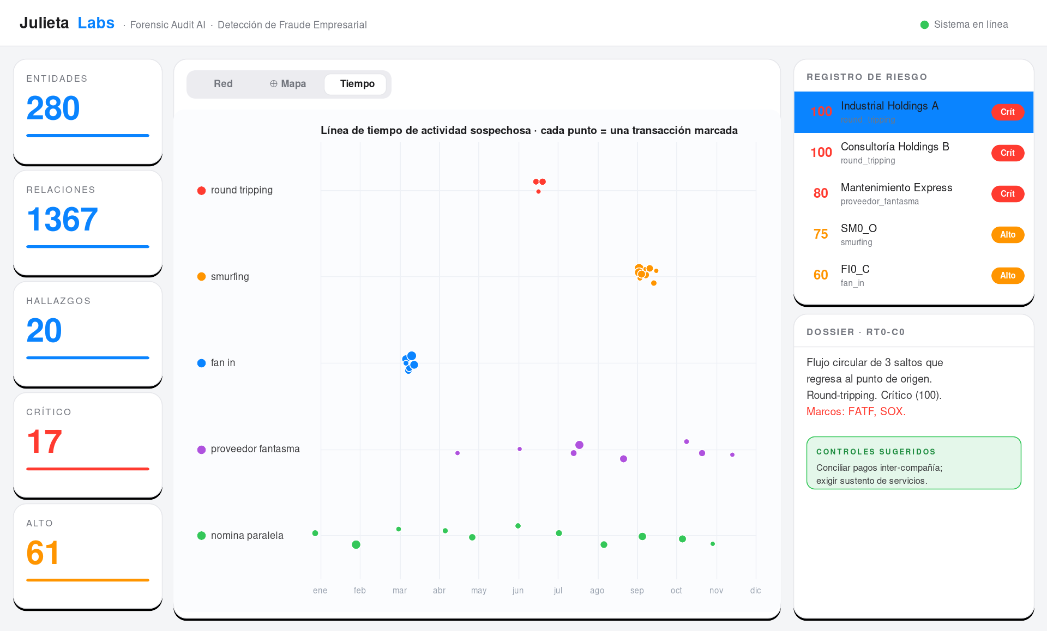Click the purple proveedor fantasma legend dot
This screenshot has width=1047, height=631.
click(201, 450)
